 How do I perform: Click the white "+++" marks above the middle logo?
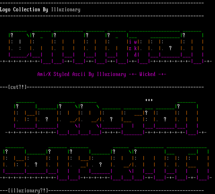(149, 100)
